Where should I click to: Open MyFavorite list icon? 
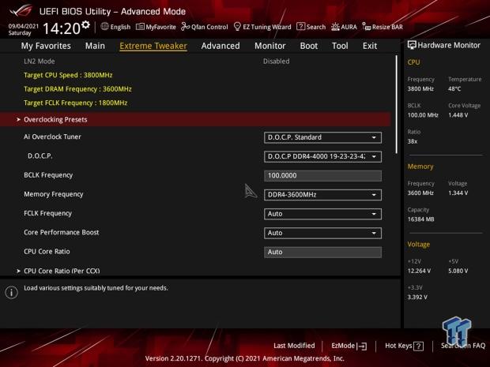tap(140, 27)
